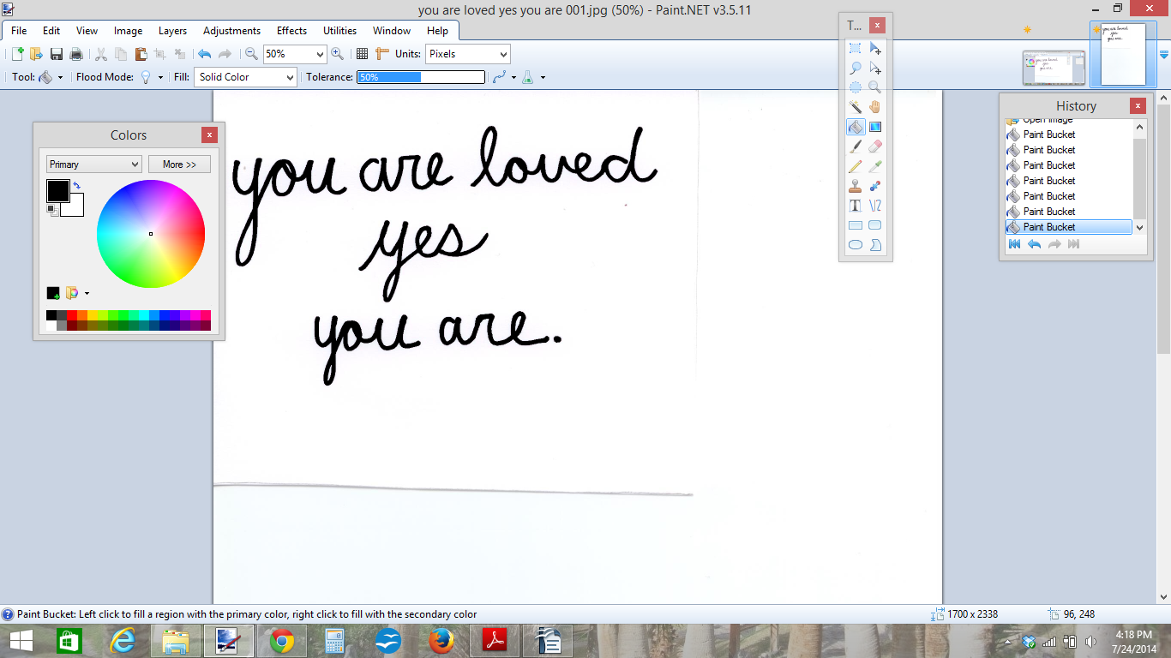Click the Undo arrow in main toolbar
The height and width of the screenshot is (658, 1171).
point(204,54)
